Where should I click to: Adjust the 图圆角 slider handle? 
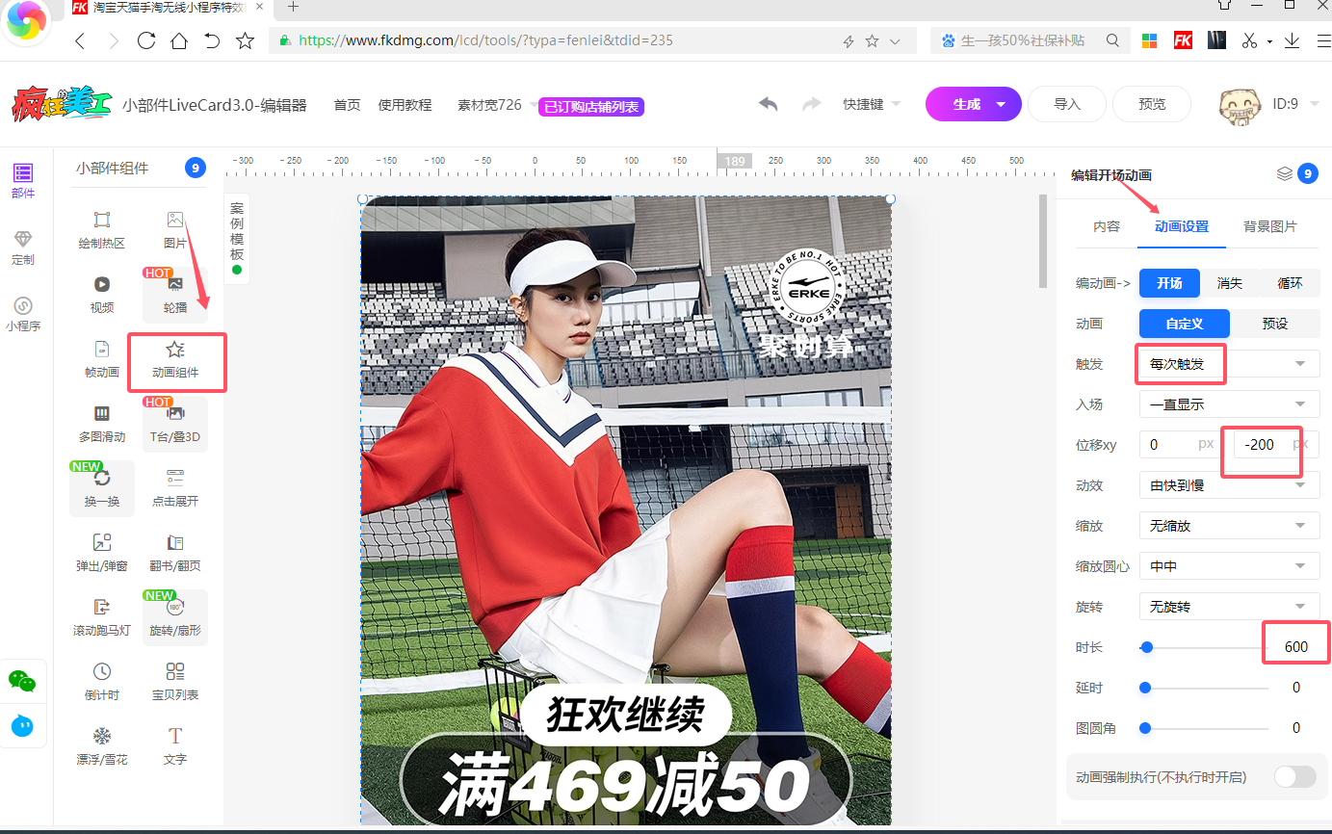(1145, 728)
